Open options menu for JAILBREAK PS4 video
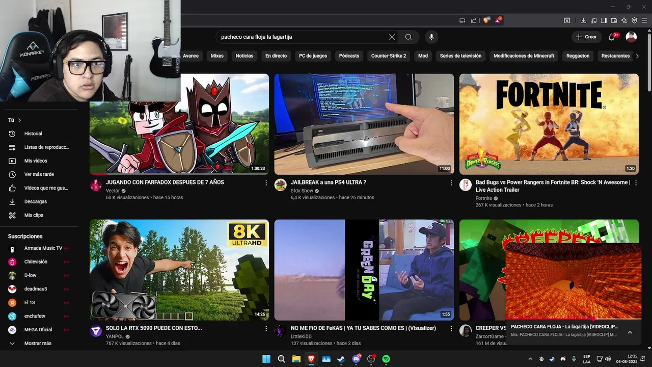Screen dimensions: 652x367 (x=451, y=182)
